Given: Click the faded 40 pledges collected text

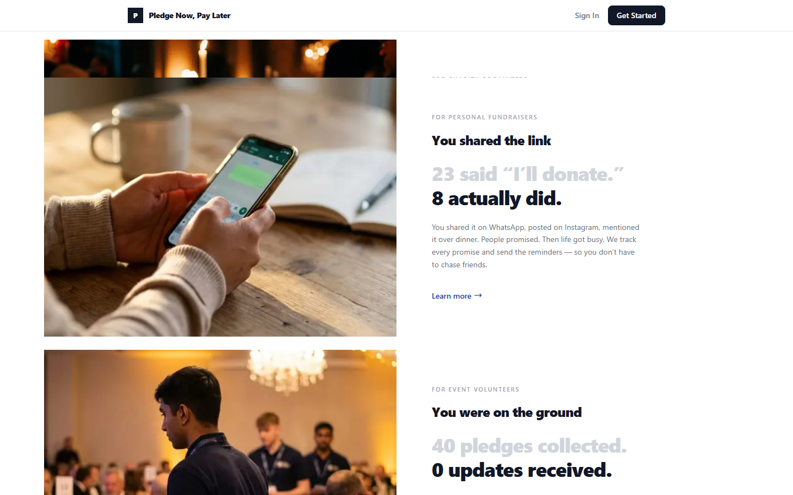Looking at the screenshot, I should pyautogui.click(x=529, y=446).
